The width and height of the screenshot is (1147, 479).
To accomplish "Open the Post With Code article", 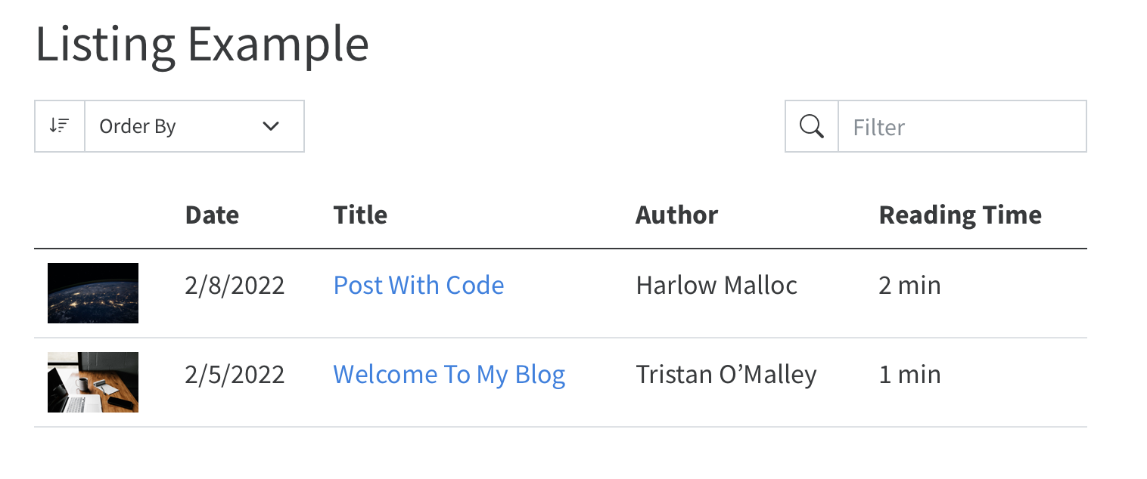I will (418, 285).
